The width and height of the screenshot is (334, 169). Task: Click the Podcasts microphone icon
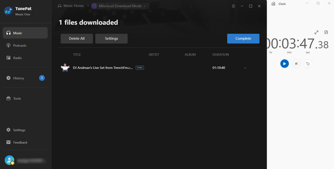[x=9, y=45]
